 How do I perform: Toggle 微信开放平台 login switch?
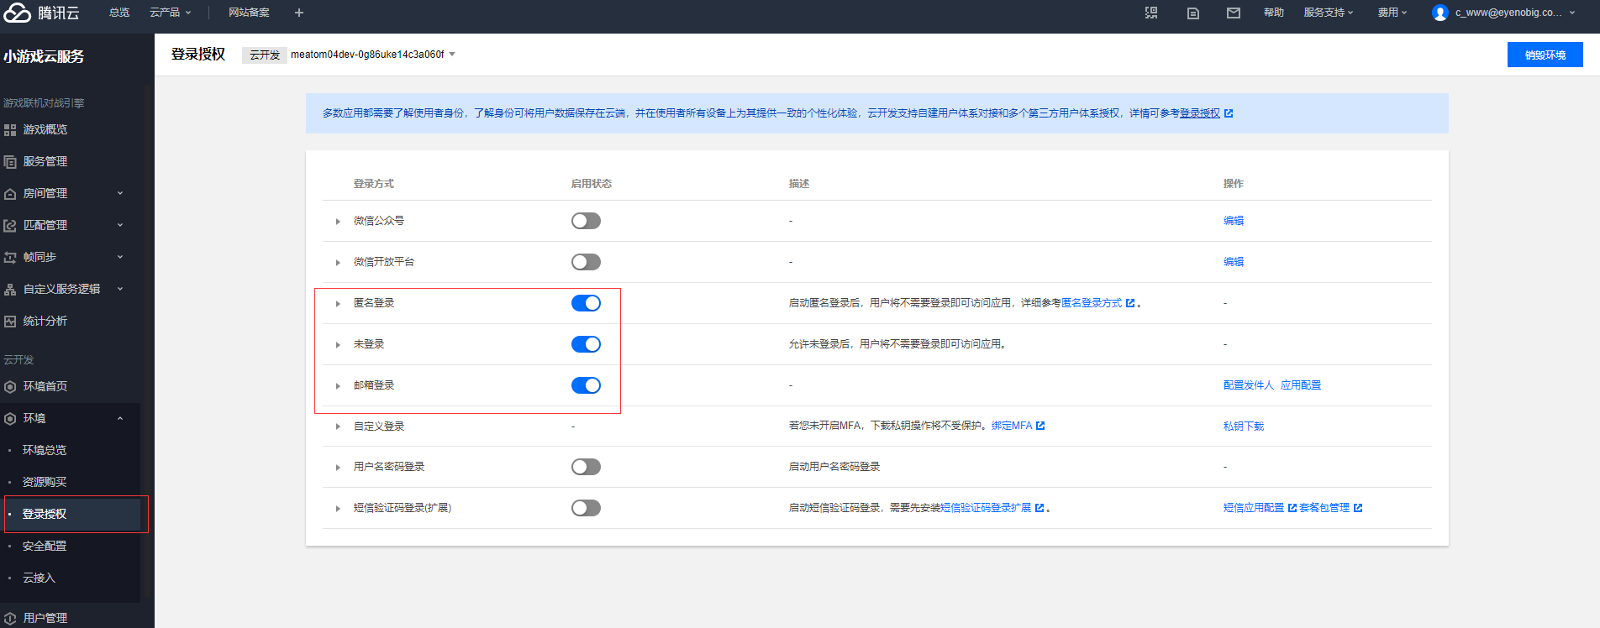point(586,262)
